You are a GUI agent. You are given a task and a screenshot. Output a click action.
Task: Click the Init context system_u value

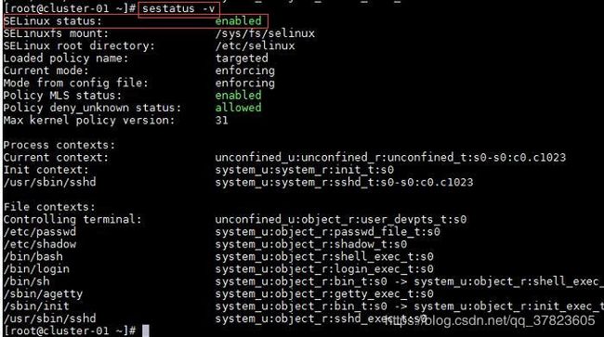[x=304, y=170]
